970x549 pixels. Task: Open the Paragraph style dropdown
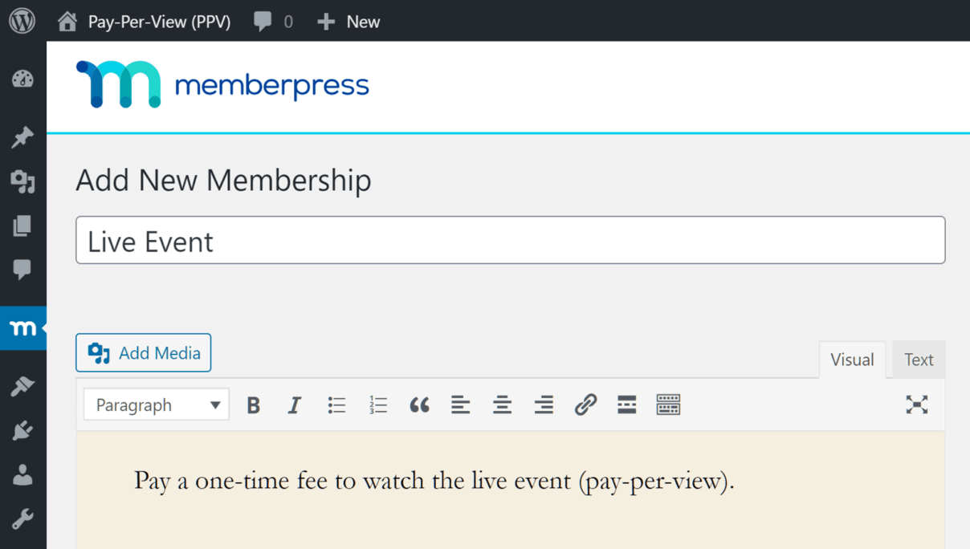156,405
